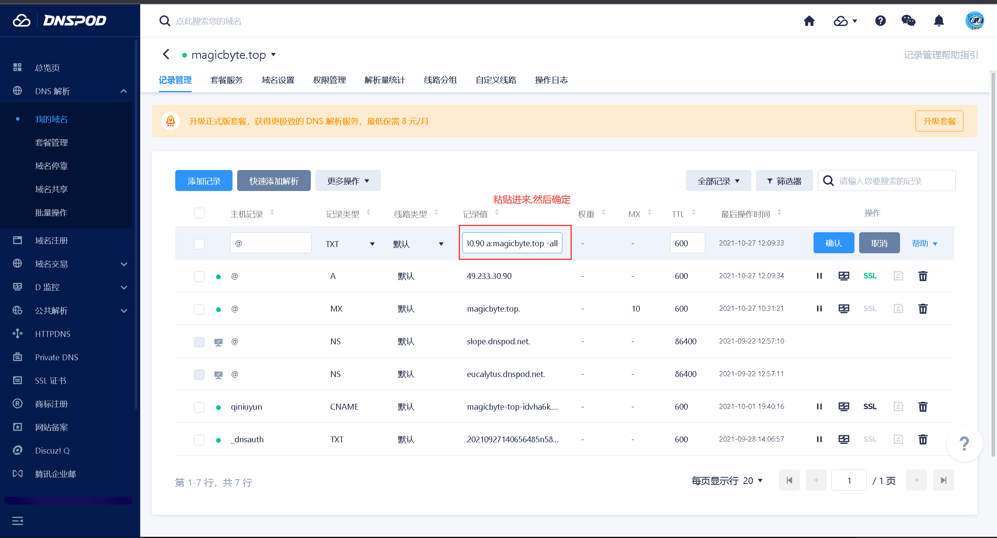Switch to the 权限管理 tab
The height and width of the screenshot is (538, 997).
[x=329, y=80]
